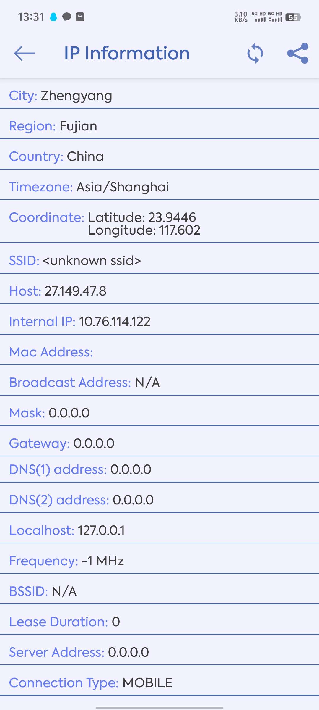Tap the QQ notification icon in status bar

click(x=53, y=17)
